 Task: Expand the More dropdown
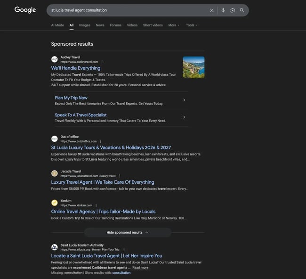point(174,25)
